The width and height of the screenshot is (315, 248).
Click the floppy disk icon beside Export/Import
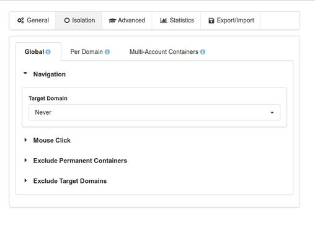click(211, 20)
